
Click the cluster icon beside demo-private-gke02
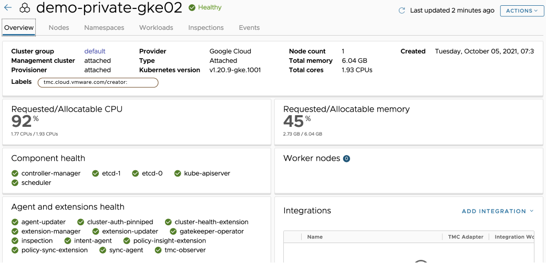tap(25, 8)
